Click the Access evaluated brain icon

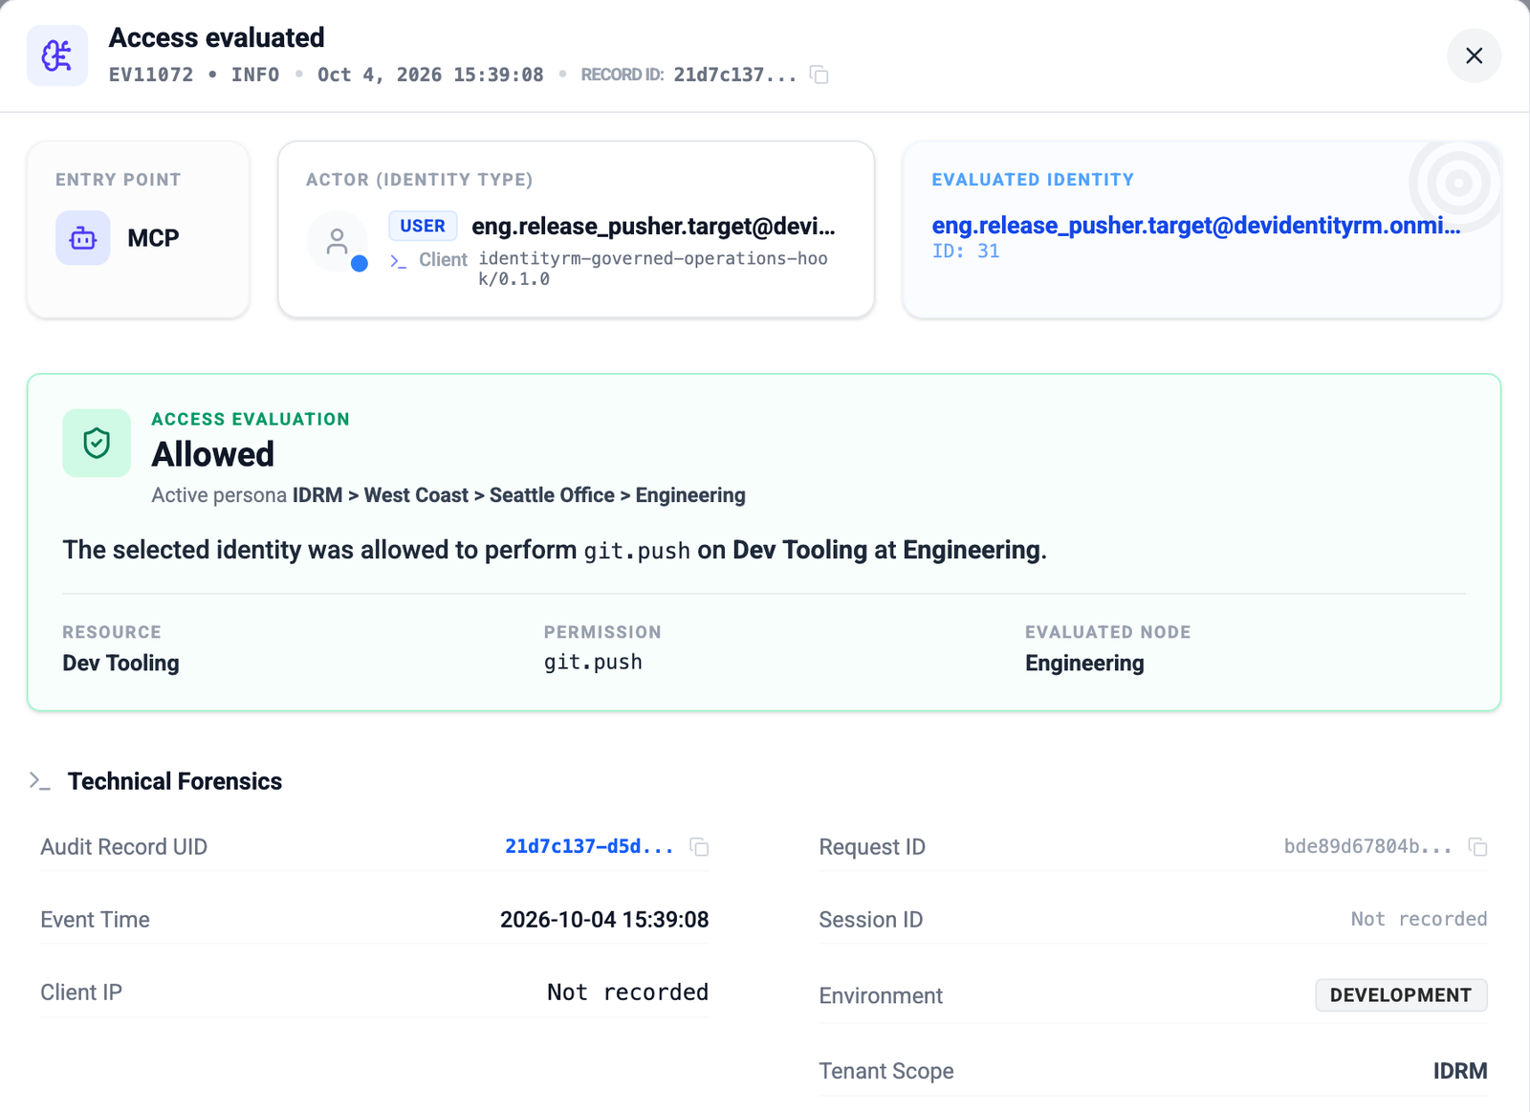(x=57, y=55)
